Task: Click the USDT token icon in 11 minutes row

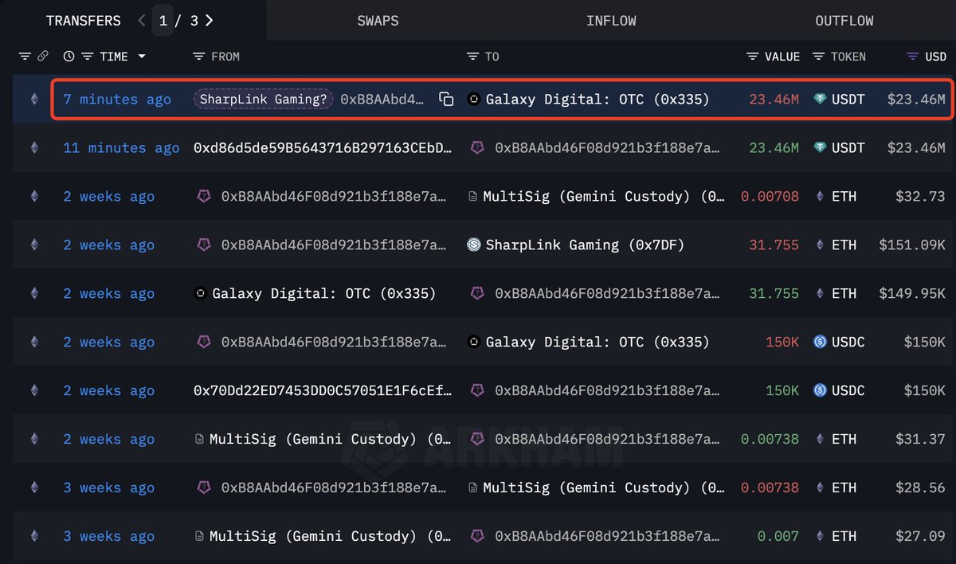Action: pyautogui.click(x=821, y=148)
